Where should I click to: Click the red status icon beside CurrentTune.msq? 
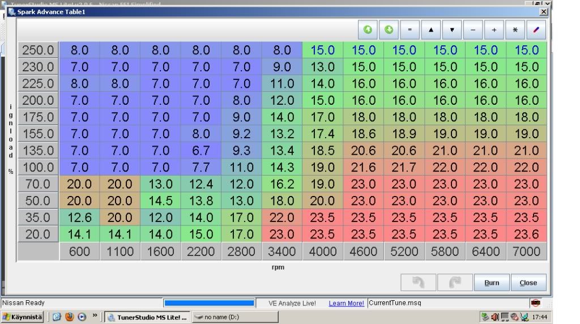click(535, 303)
